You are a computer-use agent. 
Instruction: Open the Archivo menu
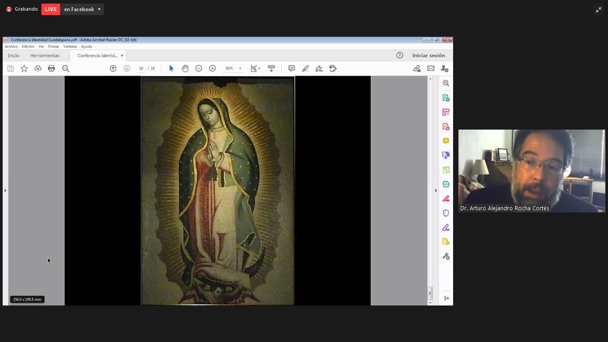tap(11, 46)
